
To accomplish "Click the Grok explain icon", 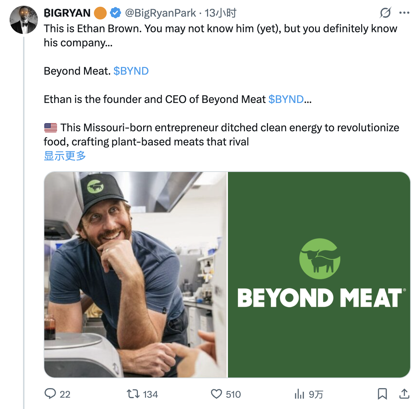I will (385, 13).
